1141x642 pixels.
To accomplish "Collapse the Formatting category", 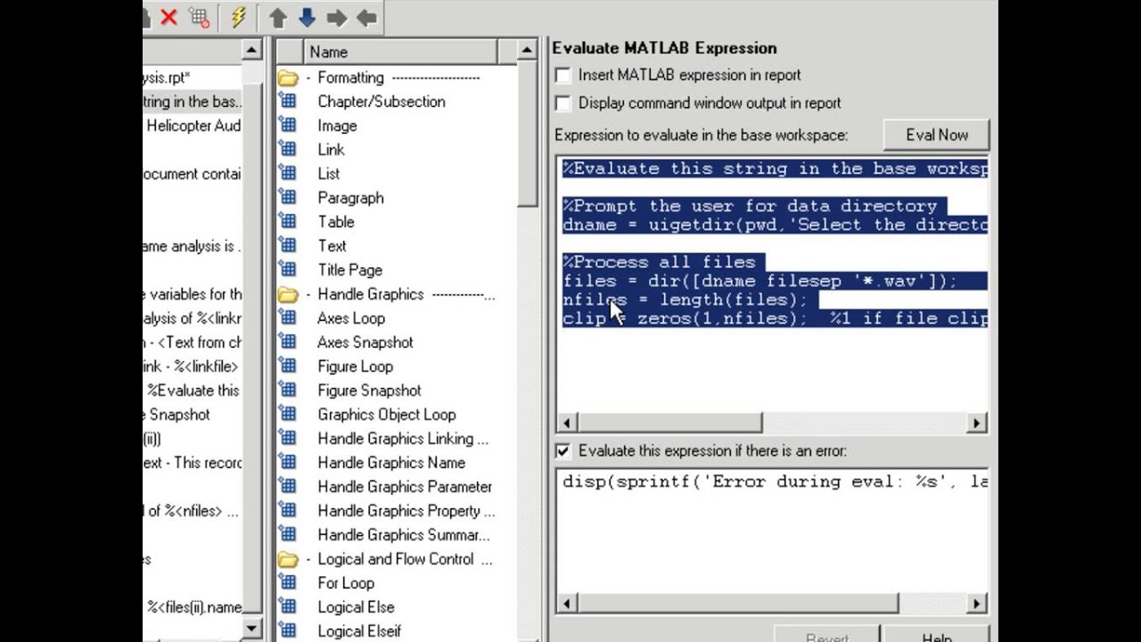I will click(x=308, y=78).
